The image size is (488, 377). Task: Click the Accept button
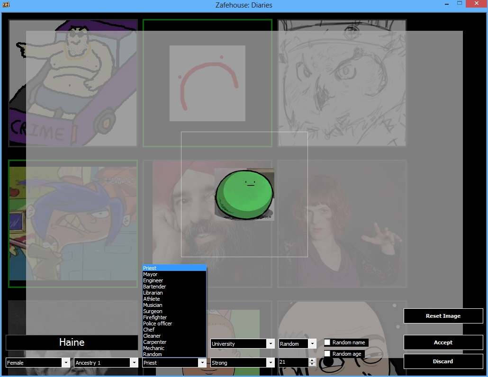(x=443, y=342)
